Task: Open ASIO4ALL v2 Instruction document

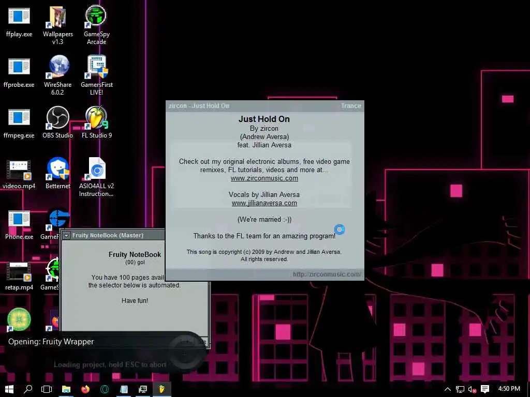Action: (97, 177)
